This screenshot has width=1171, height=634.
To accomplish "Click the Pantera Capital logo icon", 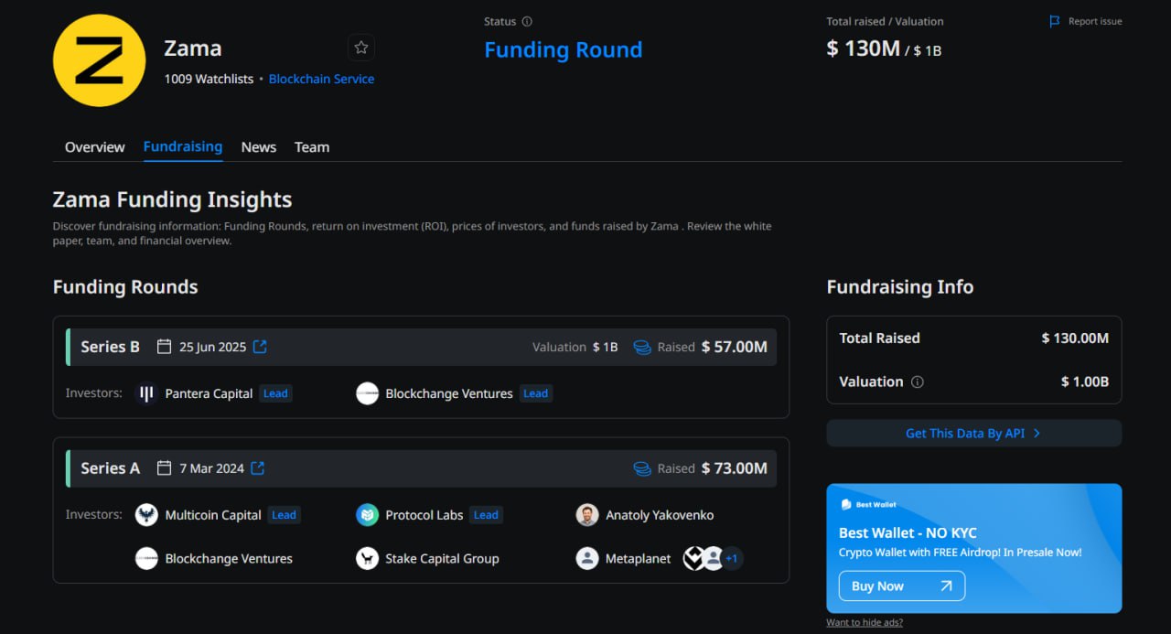I will [x=146, y=393].
